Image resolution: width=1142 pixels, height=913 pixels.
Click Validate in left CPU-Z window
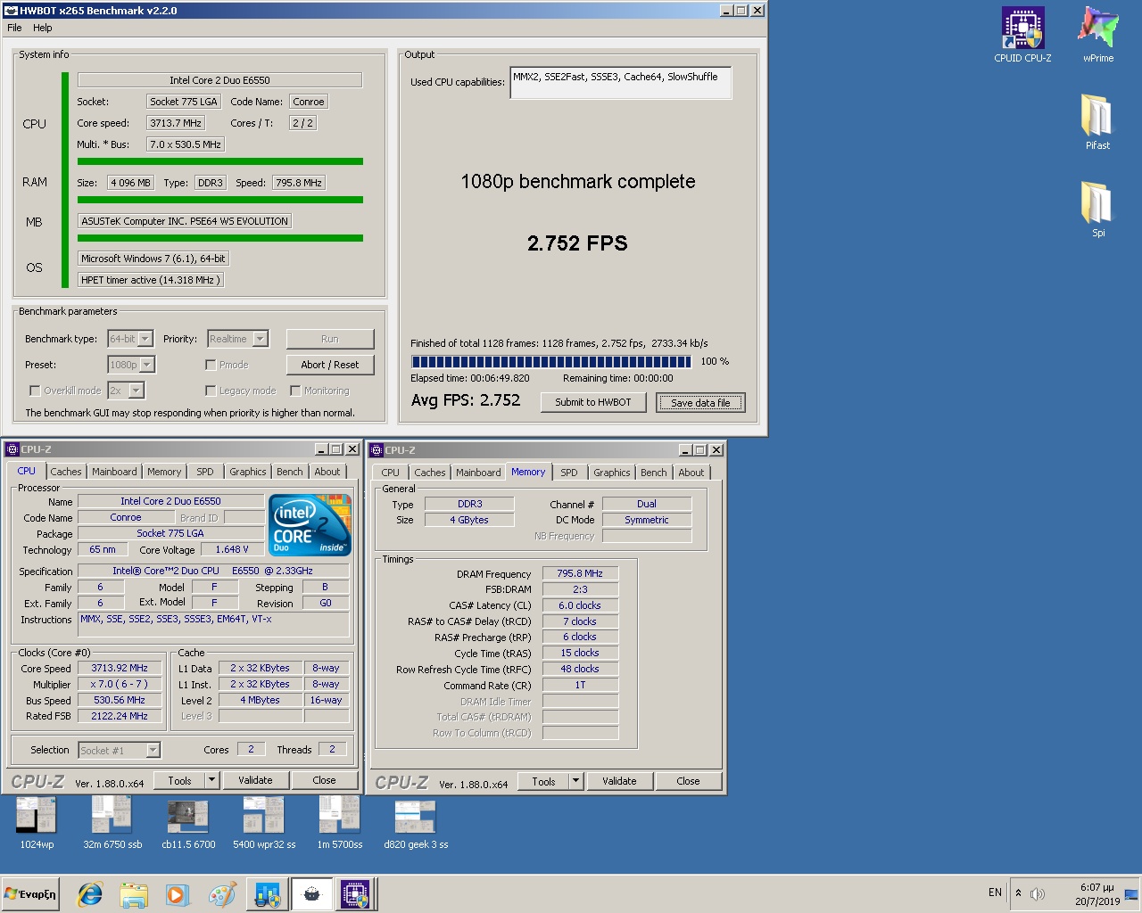click(x=255, y=780)
